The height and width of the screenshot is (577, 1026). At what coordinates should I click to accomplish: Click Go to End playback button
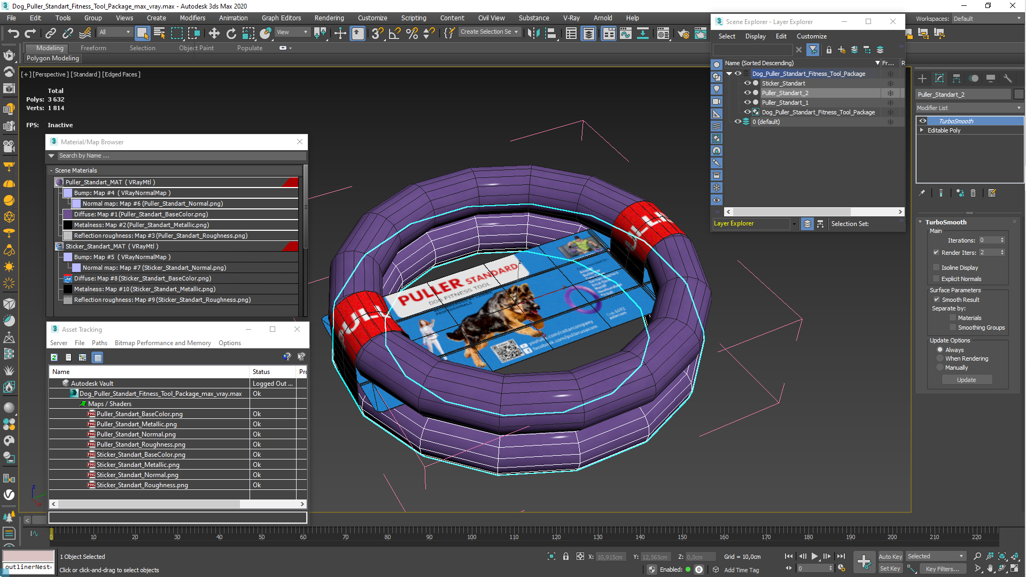coord(841,556)
